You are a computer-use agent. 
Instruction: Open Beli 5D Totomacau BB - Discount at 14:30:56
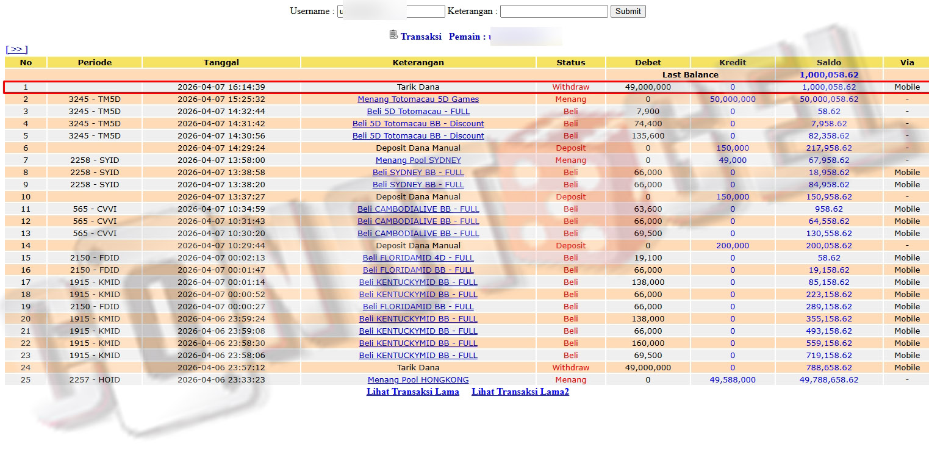pyautogui.click(x=418, y=136)
